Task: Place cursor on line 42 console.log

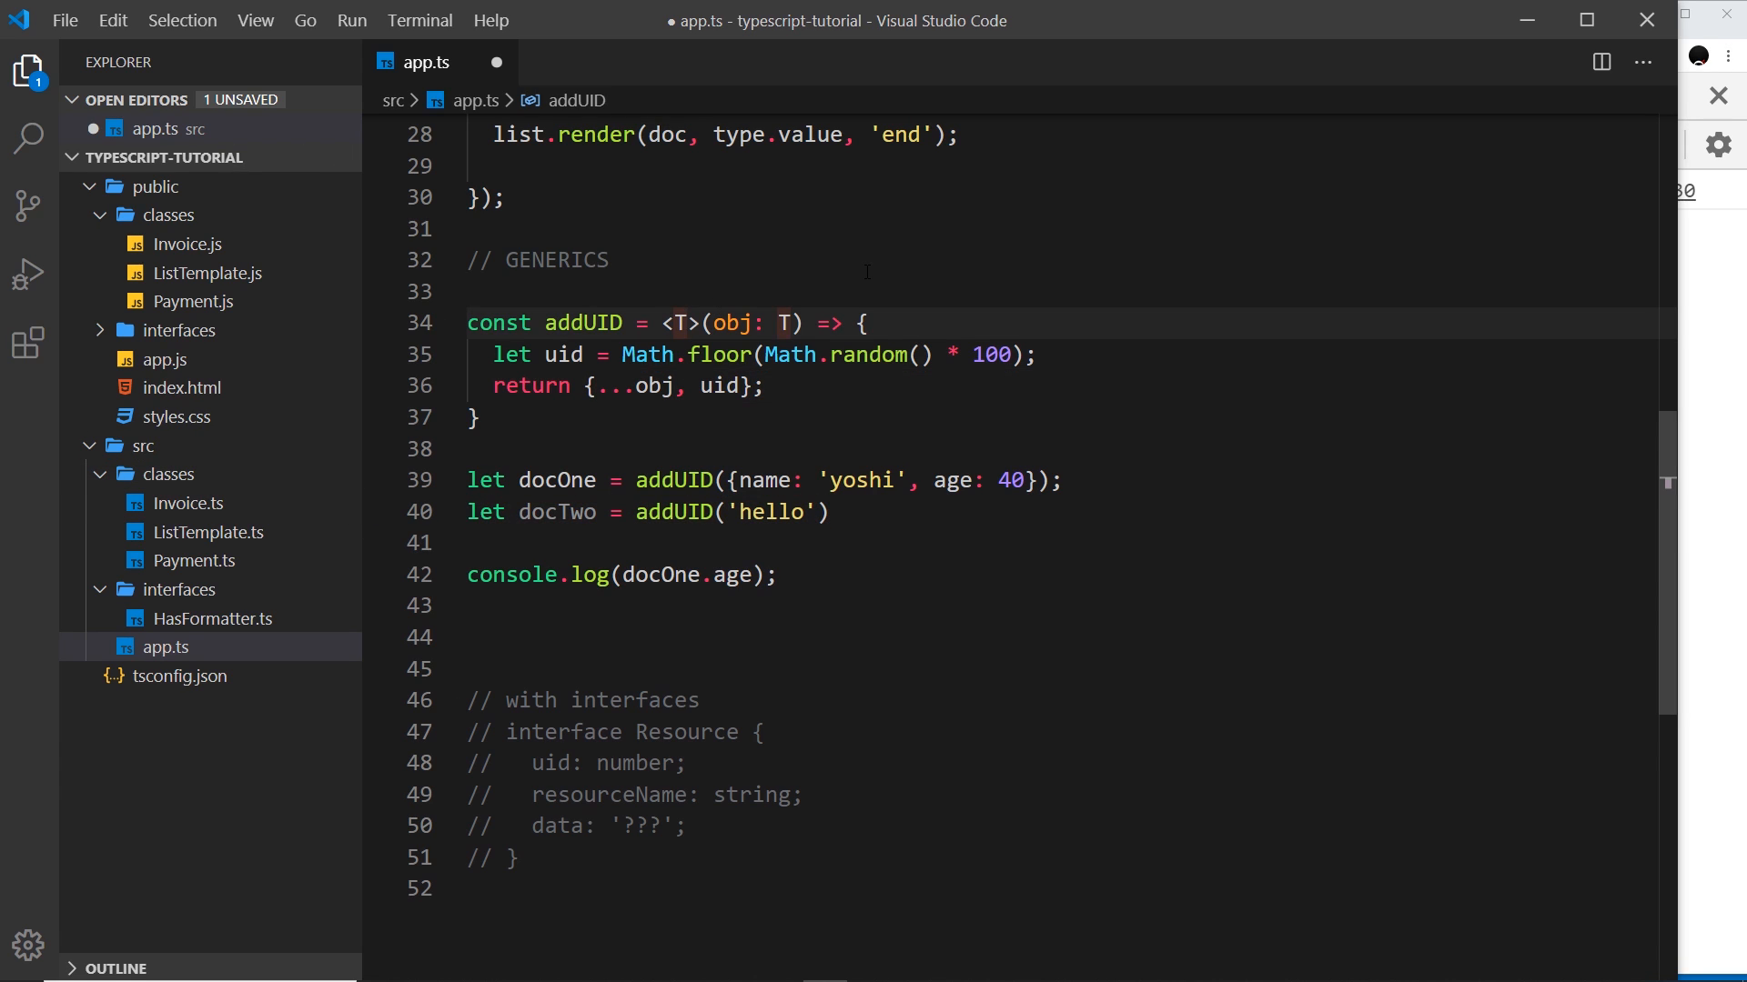Action: tap(621, 575)
